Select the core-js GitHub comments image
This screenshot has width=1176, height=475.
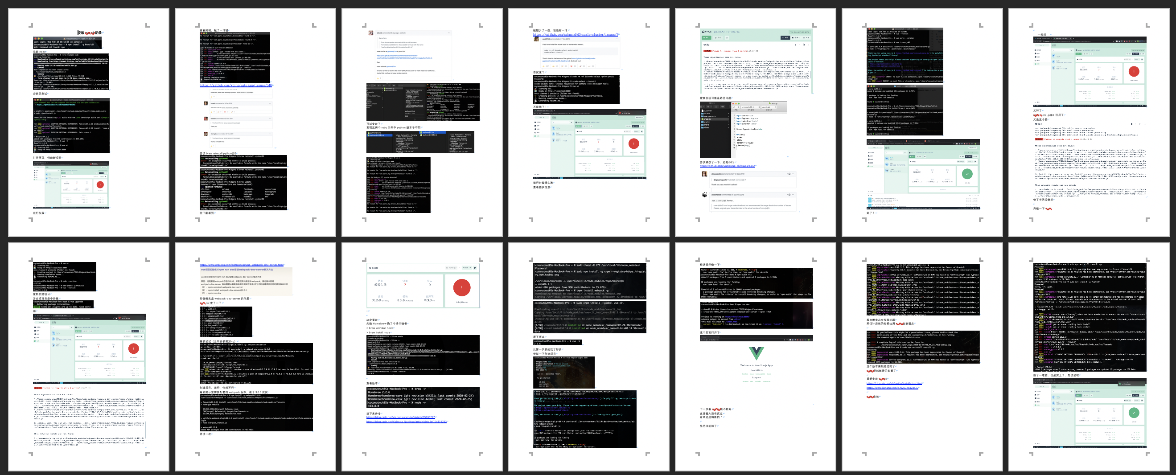coord(748,191)
